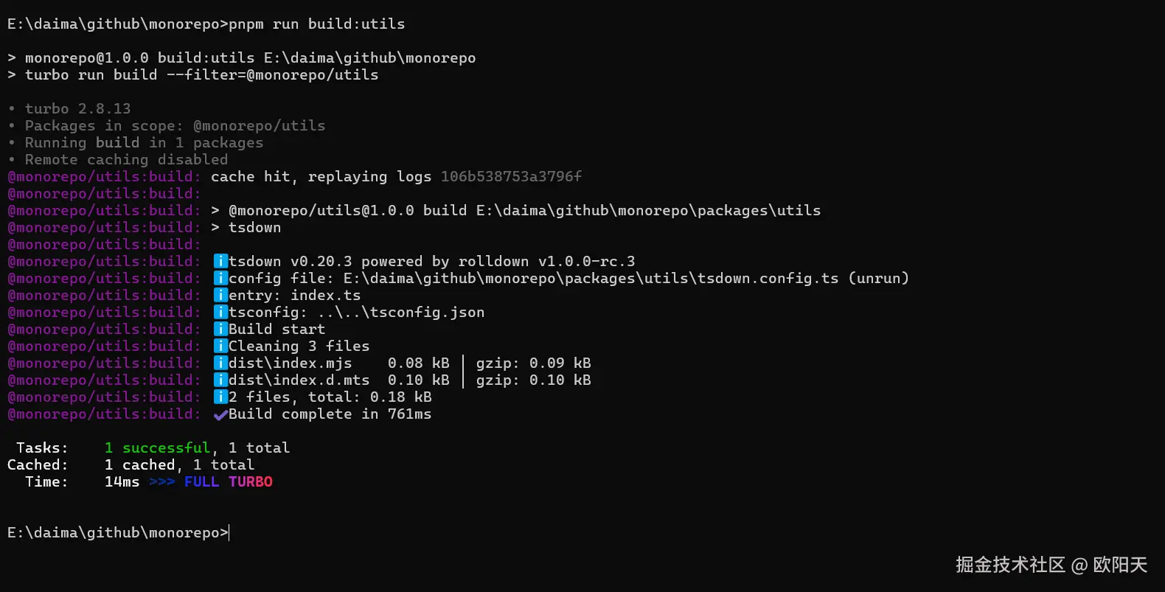Click the FULL TURBO text
Screen dimensions: 1165x592
[229, 481]
